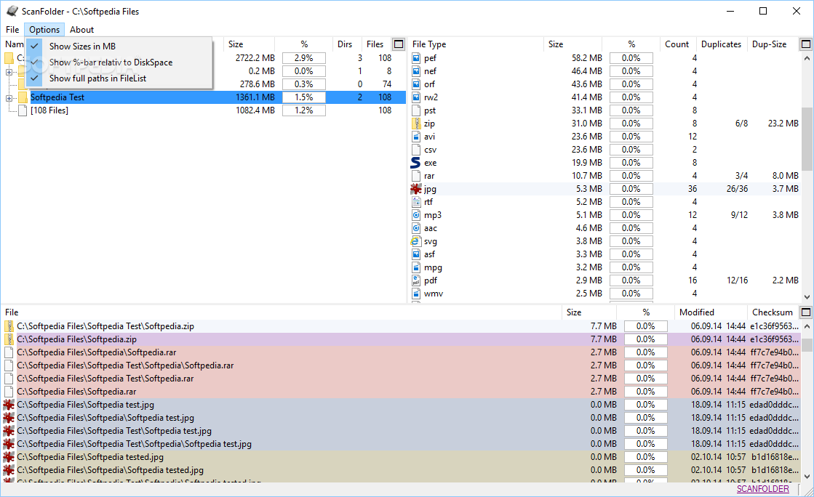Click the 1.5% bar of Softpedia Test

303,97
